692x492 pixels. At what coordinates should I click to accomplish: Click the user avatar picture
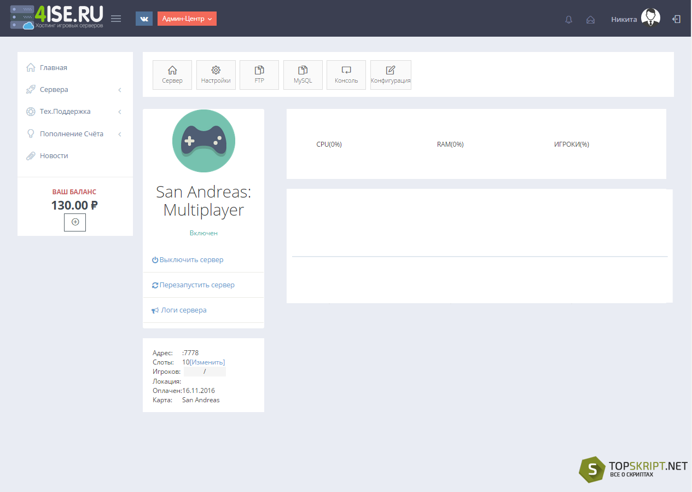tap(650, 18)
